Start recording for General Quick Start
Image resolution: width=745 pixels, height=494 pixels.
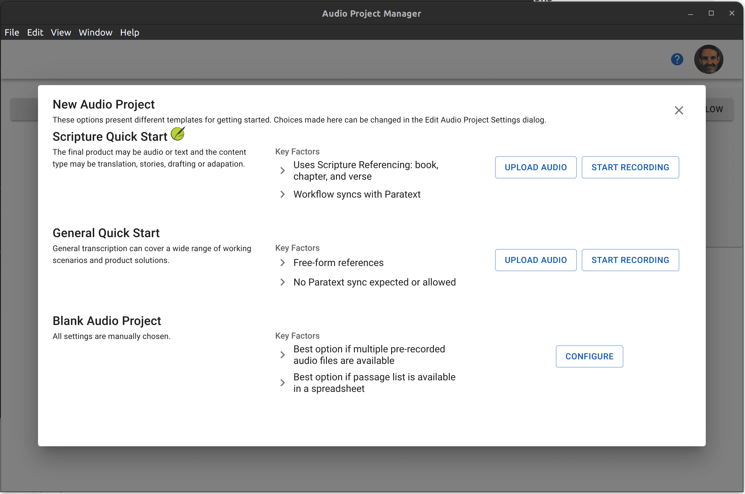[x=630, y=260]
